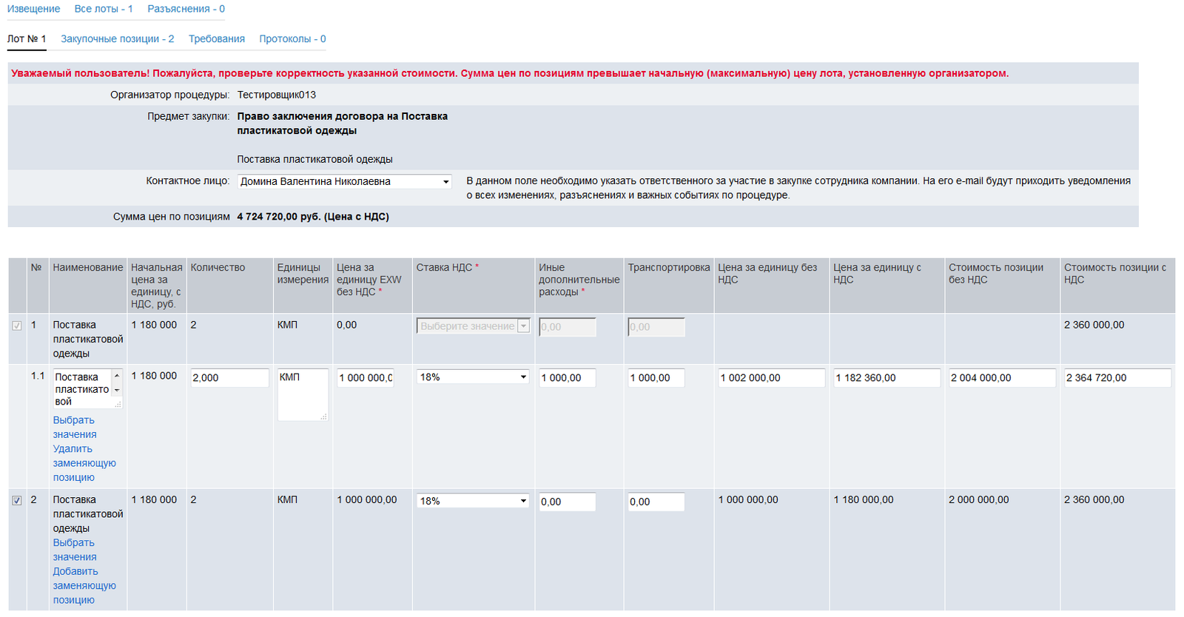Click quantity field showing 2,000
Viewport: 1184px width, 617px height.
click(229, 378)
